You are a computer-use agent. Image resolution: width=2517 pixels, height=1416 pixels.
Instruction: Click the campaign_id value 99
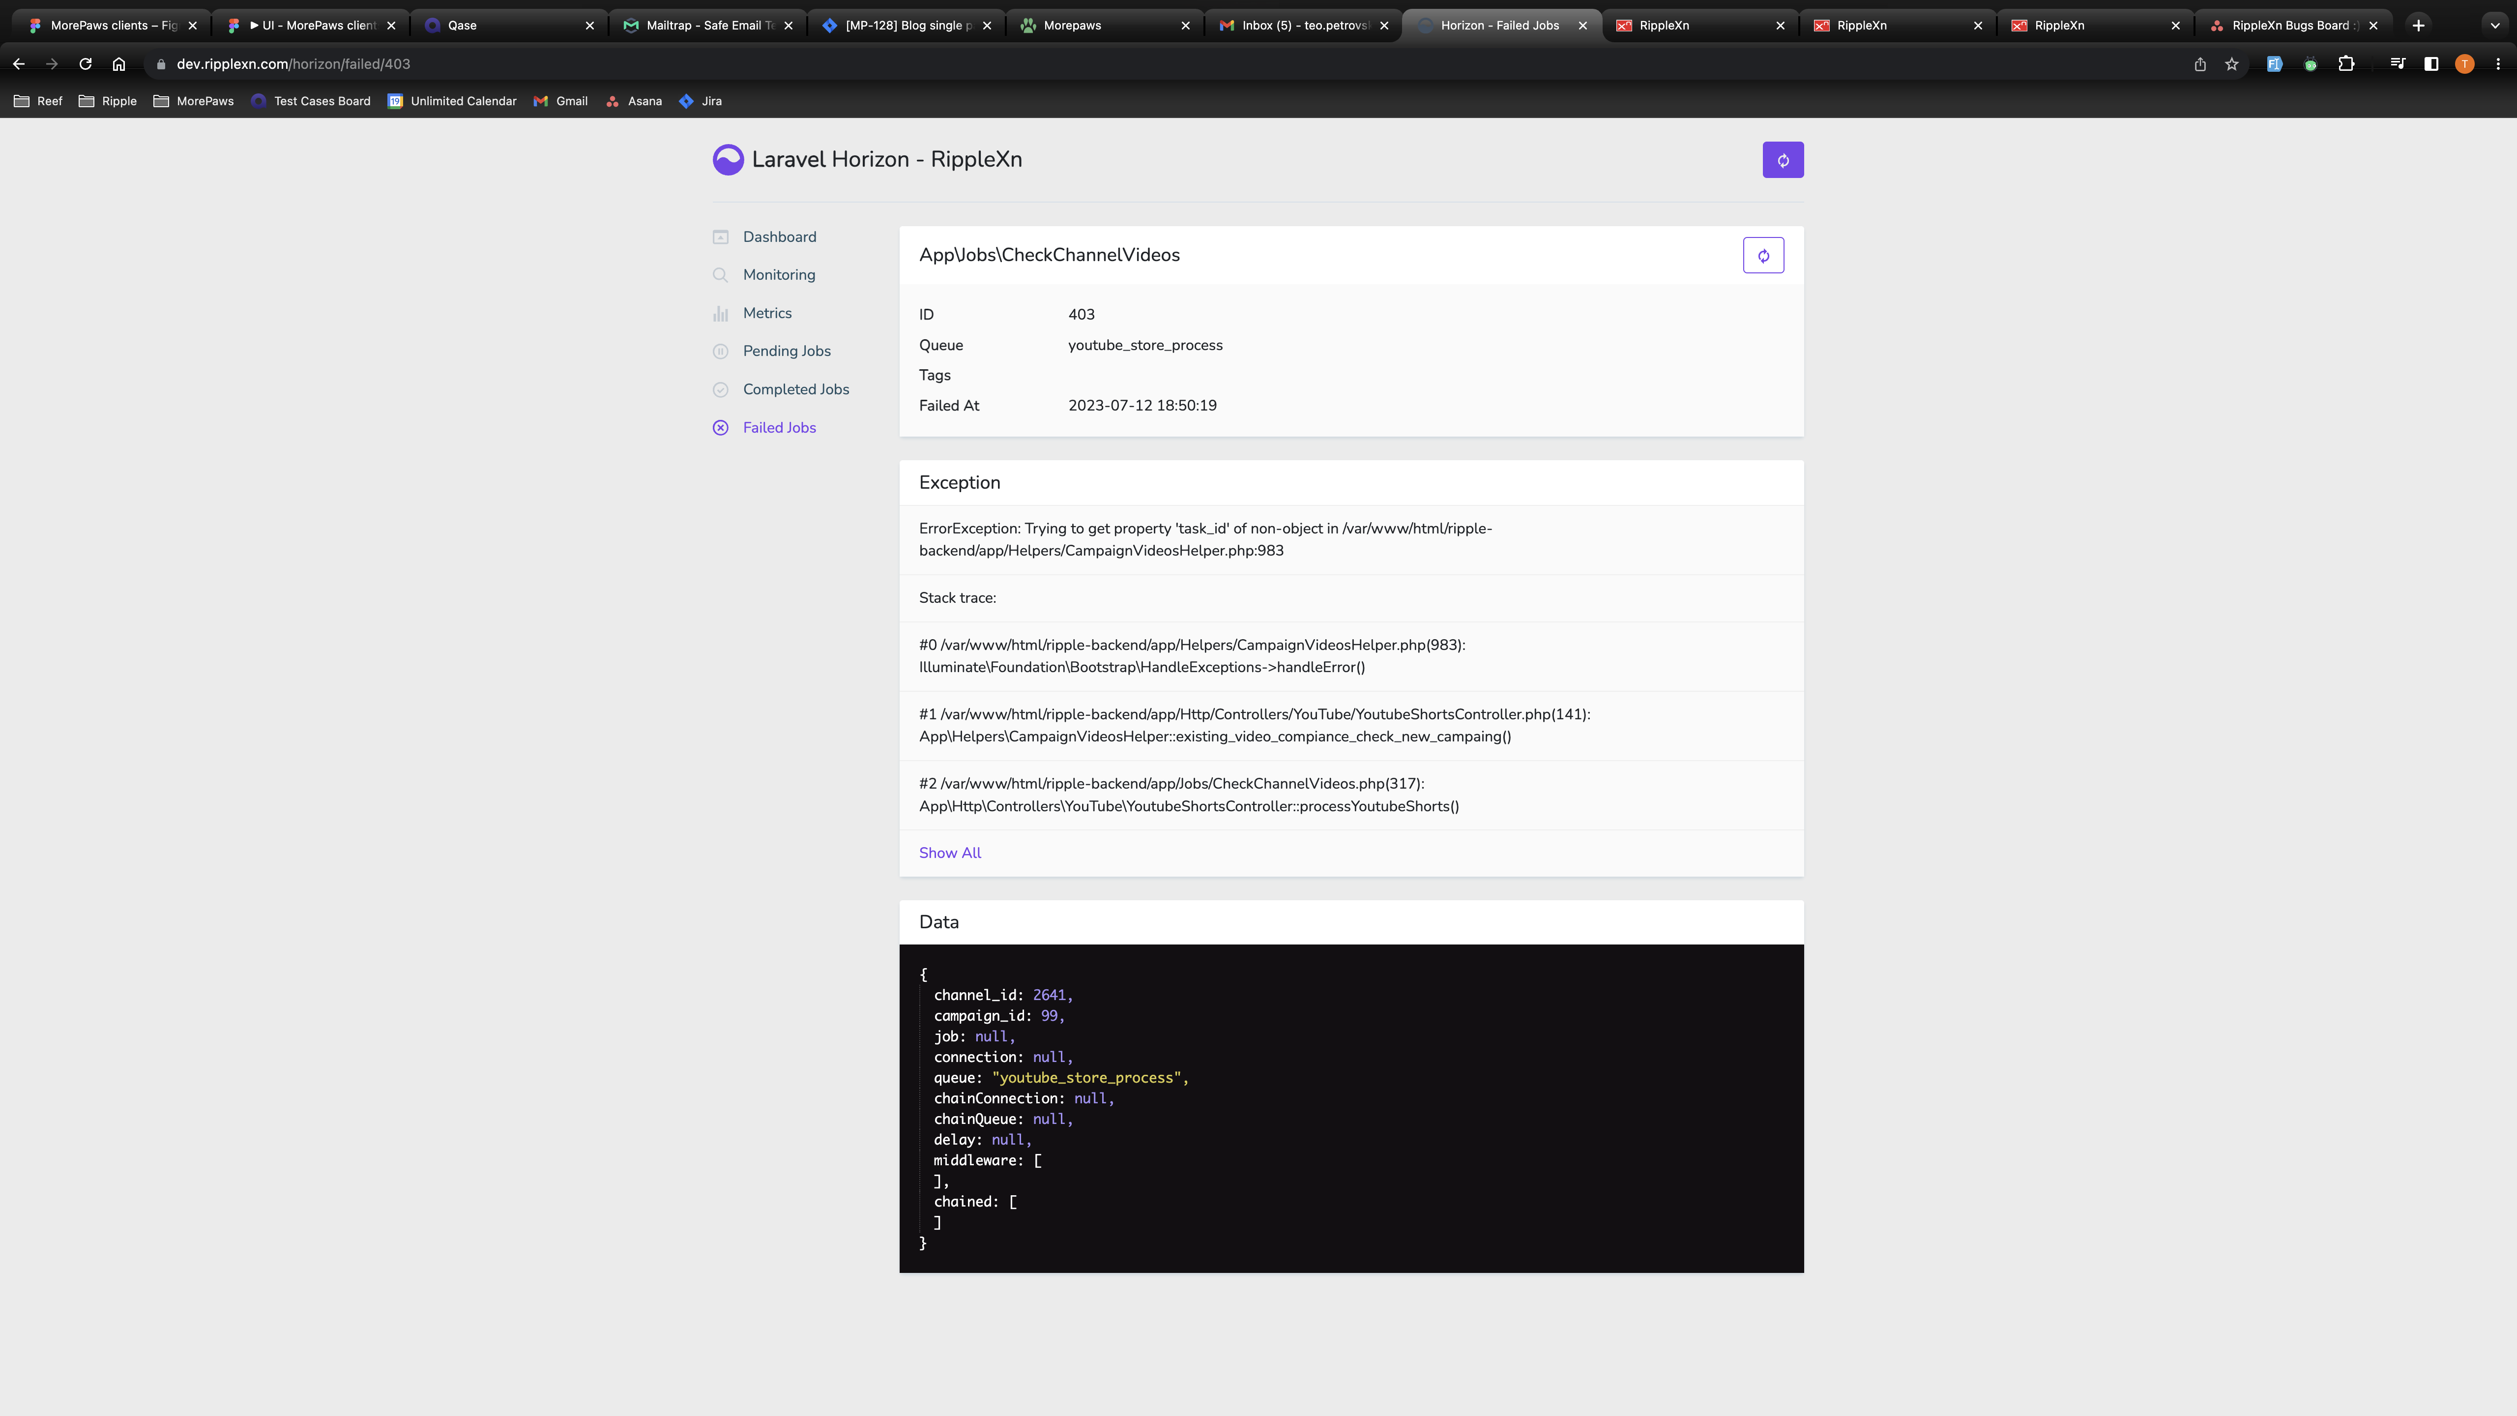click(x=1049, y=1015)
